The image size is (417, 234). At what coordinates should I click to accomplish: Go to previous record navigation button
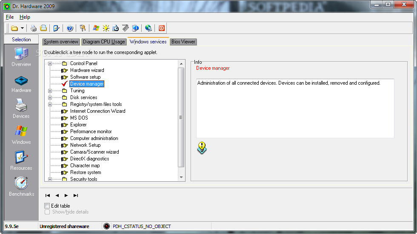coord(57,195)
